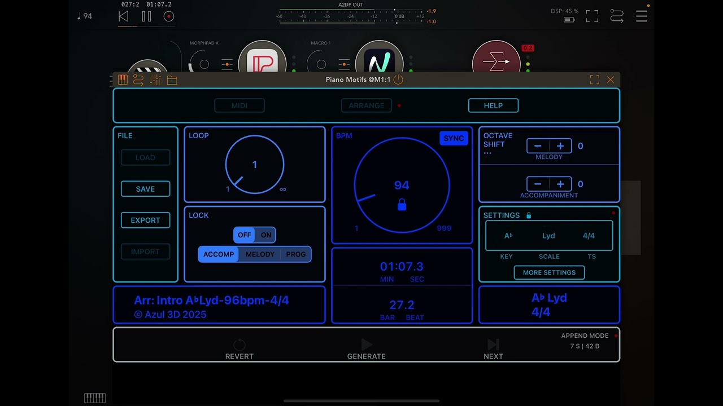Click GENERATE to create a motif

tap(366, 350)
